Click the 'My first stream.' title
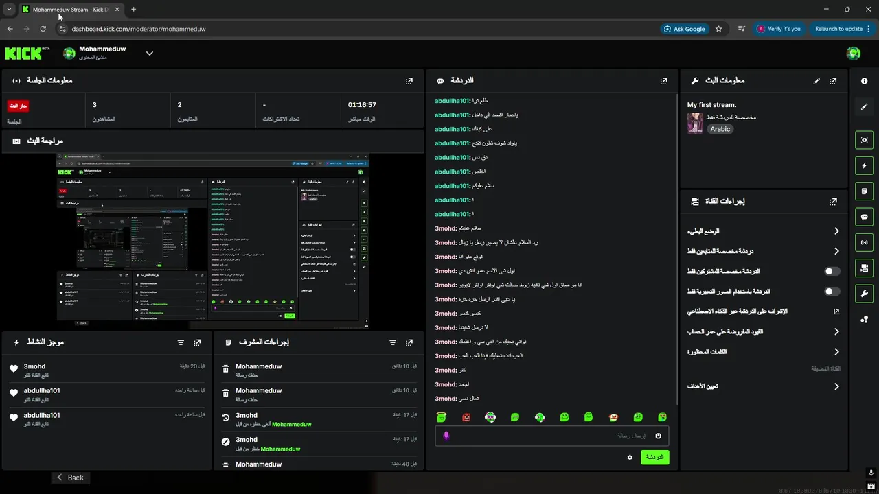Viewport: 879px width, 494px height. [x=712, y=105]
